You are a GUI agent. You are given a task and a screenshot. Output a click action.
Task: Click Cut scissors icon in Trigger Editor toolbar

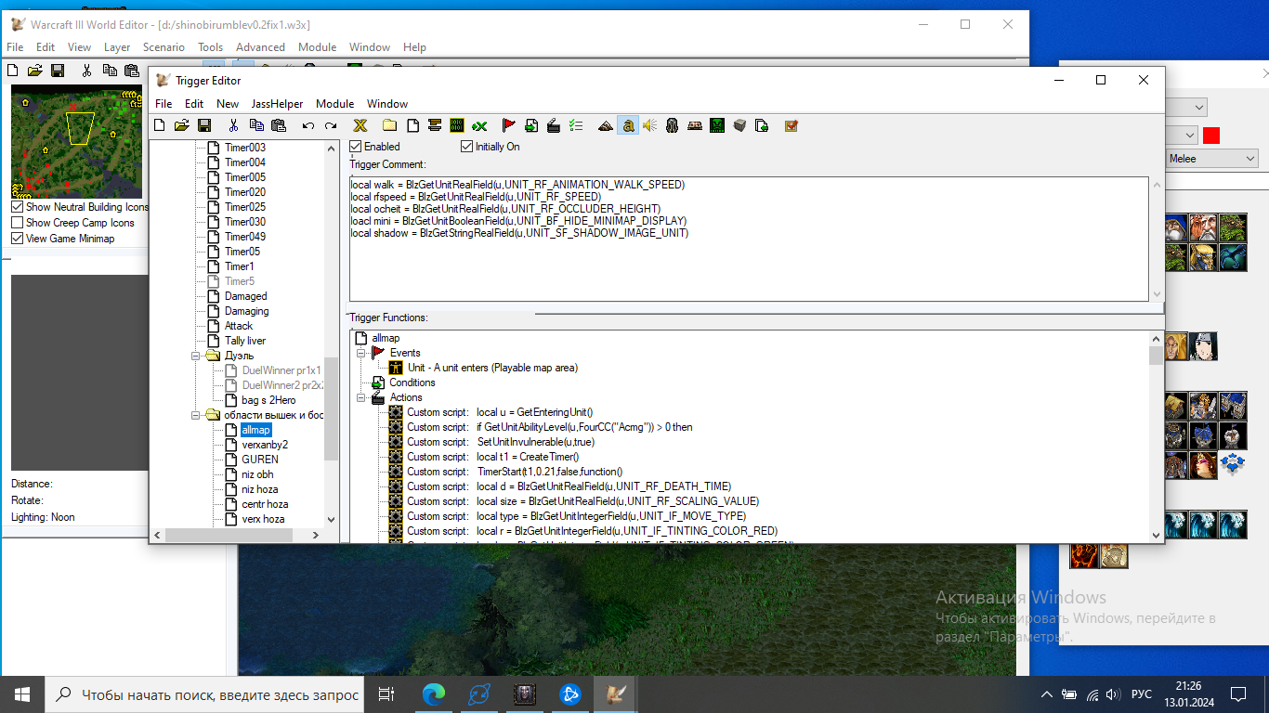233,126
